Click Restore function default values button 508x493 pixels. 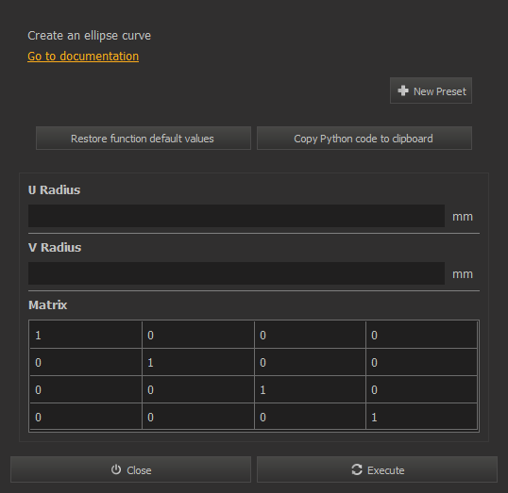tap(144, 139)
